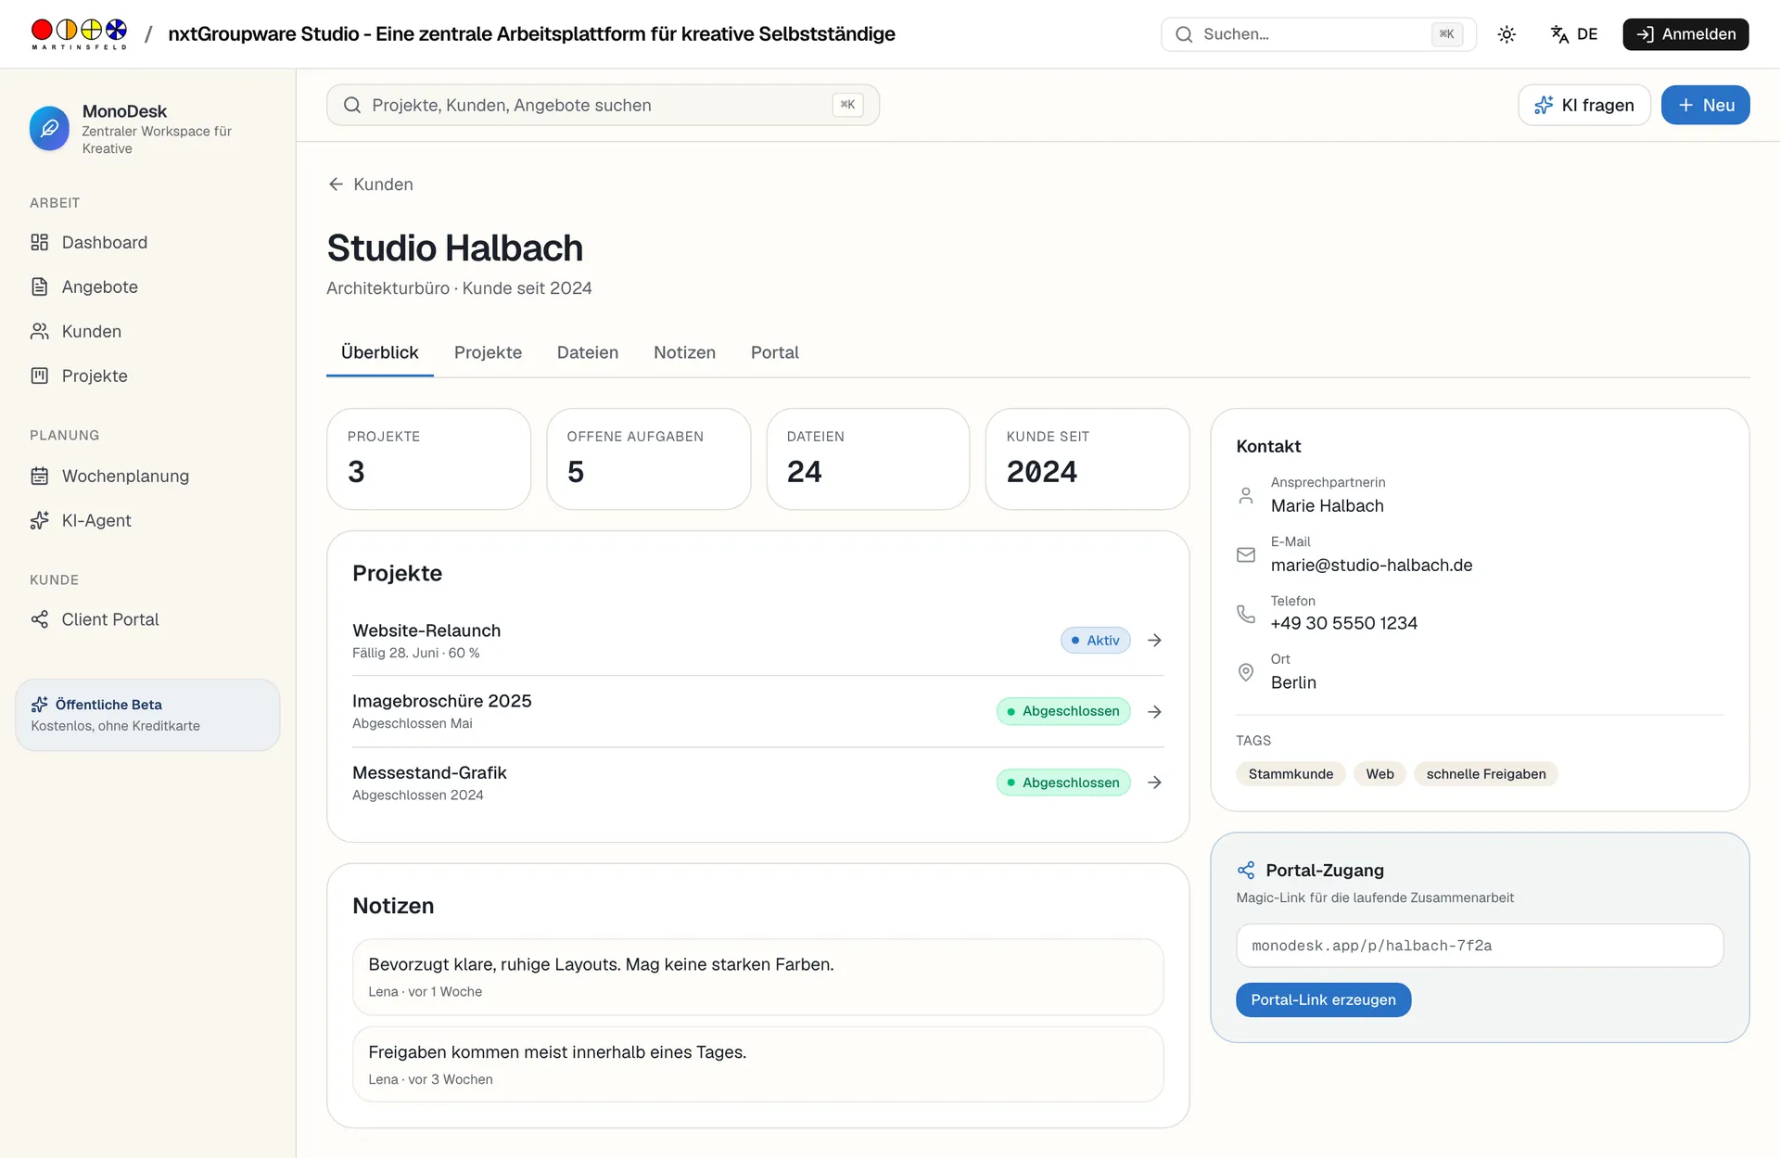This screenshot has width=1780, height=1158.
Task: Click the Öffentliche Beta banner
Action: click(x=147, y=715)
